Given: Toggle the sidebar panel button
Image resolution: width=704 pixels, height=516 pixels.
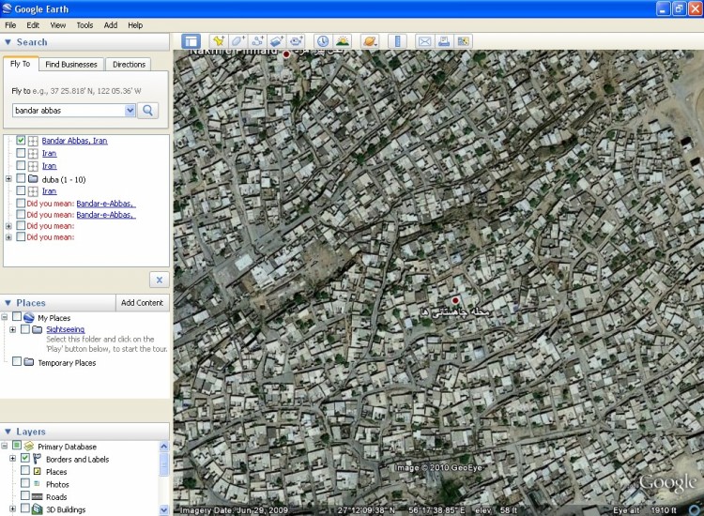Looking at the screenshot, I should point(191,41).
